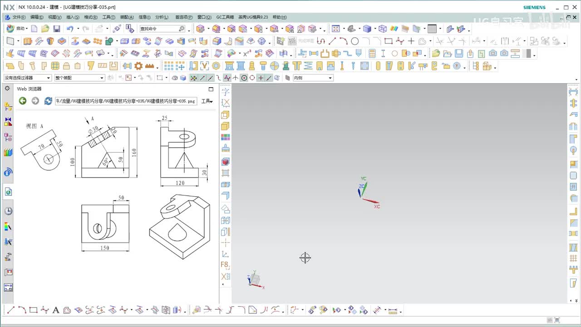
Task: Select the circle sketch tool in the curve toolbar
Action: click(x=355, y=41)
